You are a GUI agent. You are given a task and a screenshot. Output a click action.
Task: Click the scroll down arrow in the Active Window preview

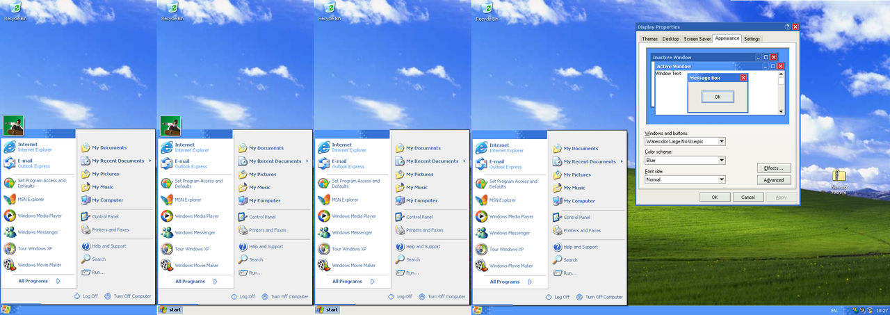tap(781, 111)
